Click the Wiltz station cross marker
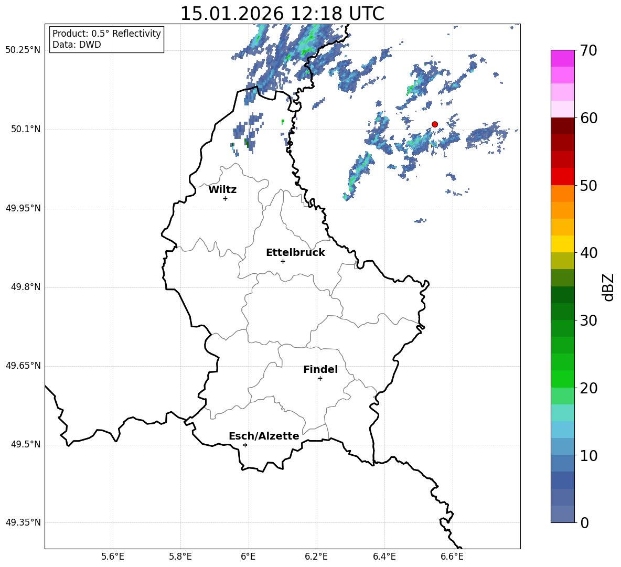621x567 pixels. pos(226,198)
